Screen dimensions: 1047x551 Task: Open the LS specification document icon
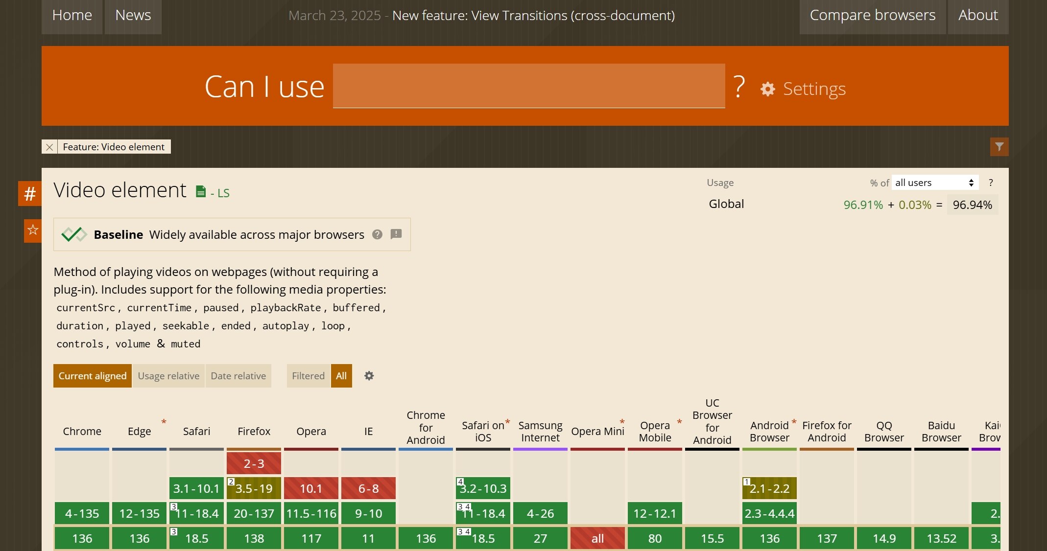coord(201,192)
